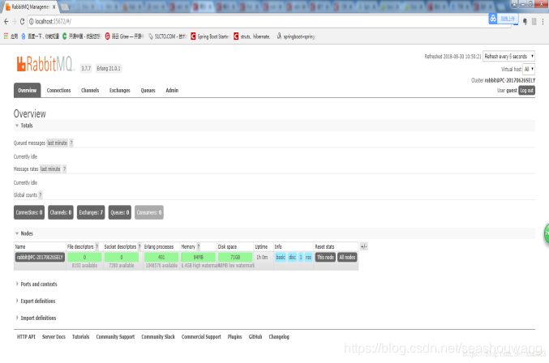Image resolution: width=549 pixels, height=363 pixels.
Task: Click Consumers: 0 count button
Action: coord(149,212)
